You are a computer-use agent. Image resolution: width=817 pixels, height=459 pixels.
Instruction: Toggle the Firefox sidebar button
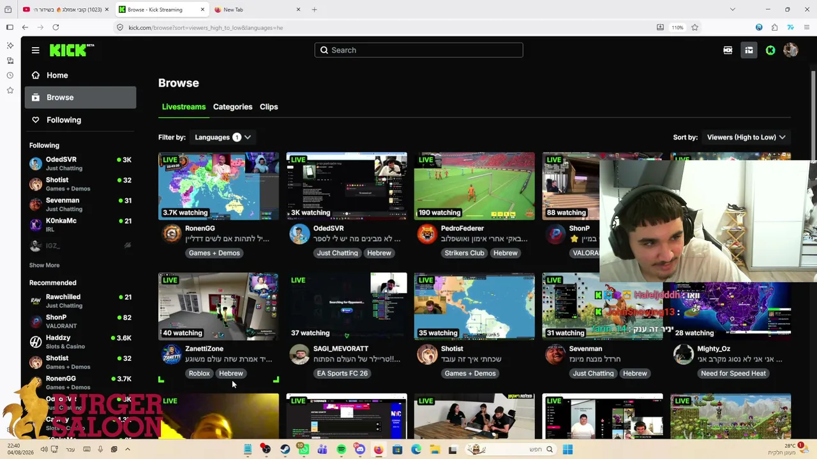(10, 27)
